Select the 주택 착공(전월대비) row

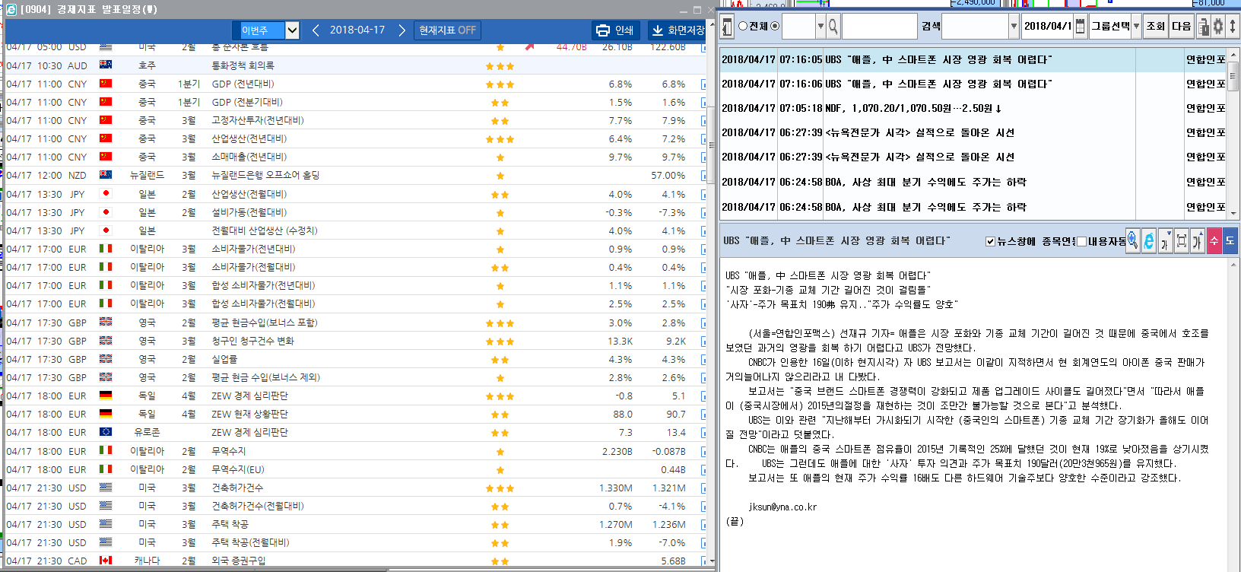click(356, 543)
